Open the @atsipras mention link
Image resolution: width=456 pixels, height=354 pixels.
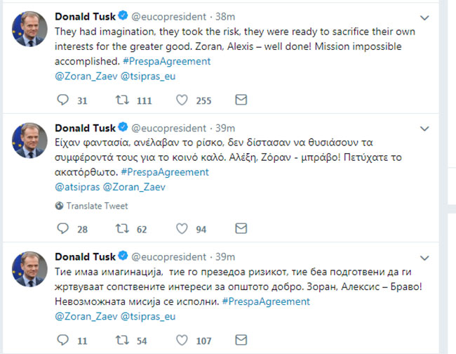[x=76, y=188]
